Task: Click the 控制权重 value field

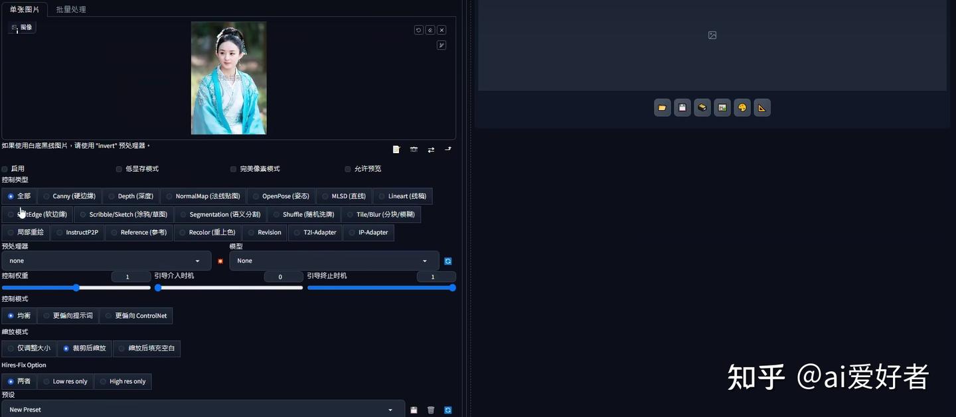Action: 131,276
